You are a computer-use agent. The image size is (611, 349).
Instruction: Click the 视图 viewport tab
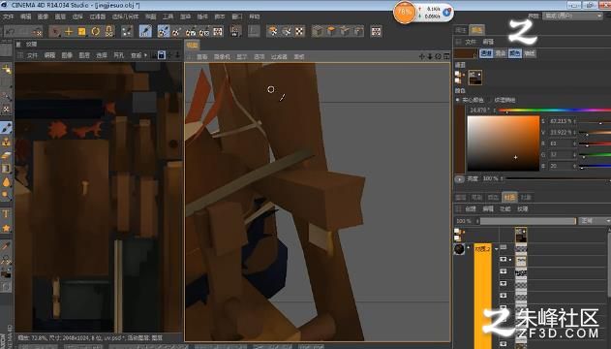193,46
